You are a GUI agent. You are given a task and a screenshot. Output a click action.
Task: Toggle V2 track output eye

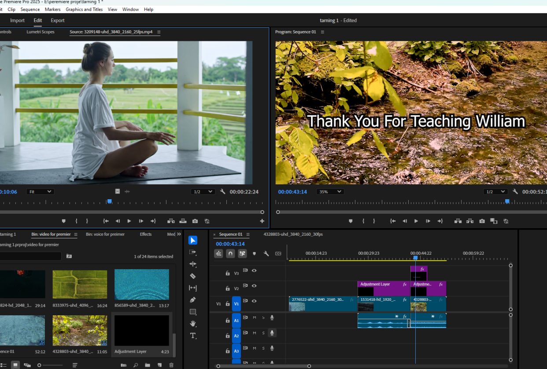pyautogui.click(x=254, y=286)
